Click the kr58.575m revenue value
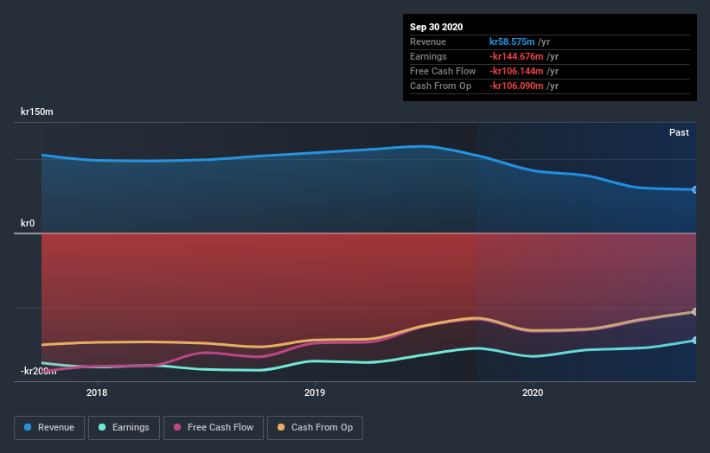This screenshot has width=710, height=453. click(512, 41)
